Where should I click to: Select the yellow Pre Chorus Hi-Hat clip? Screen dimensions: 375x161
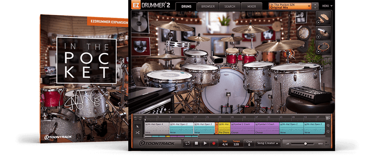[224, 128]
